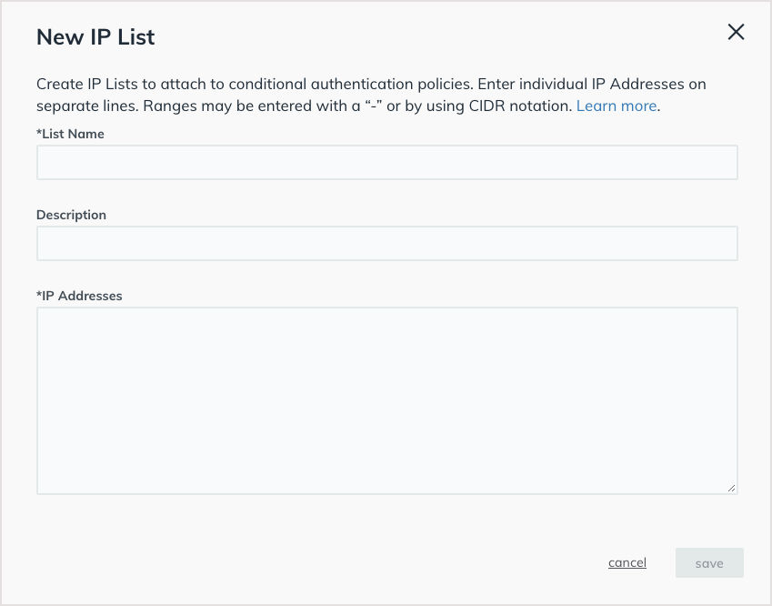This screenshot has width=772, height=606.
Task: Click the asterisk before List Name
Action: [39, 133]
